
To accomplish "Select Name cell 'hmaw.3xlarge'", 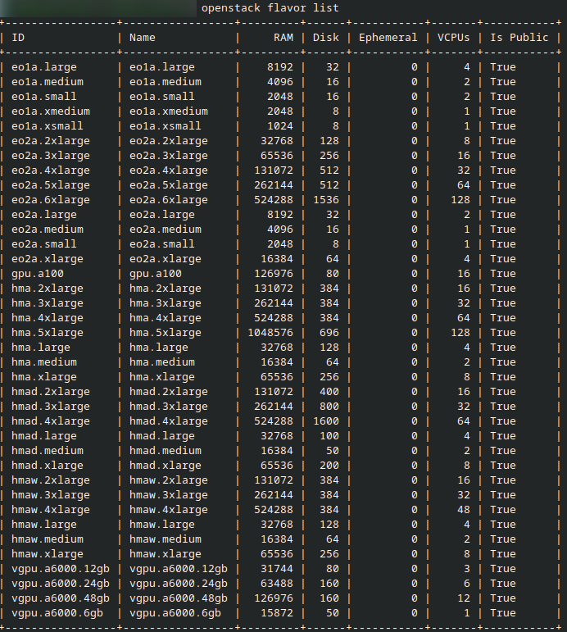I will pos(169,495).
